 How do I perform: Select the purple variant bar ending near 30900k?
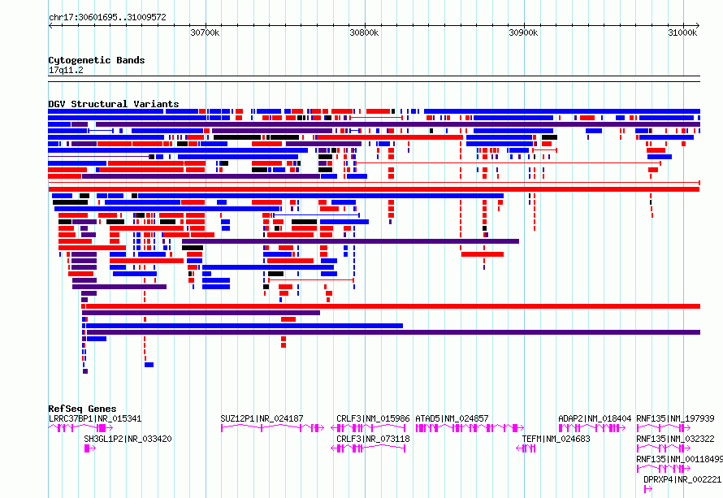350,241
